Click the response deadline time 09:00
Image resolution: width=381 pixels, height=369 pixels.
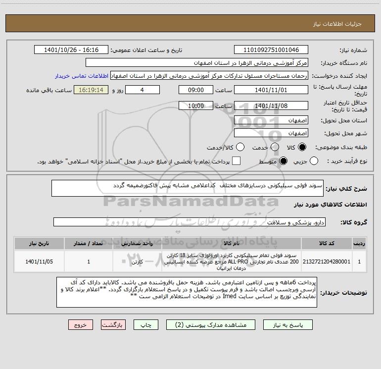196,90
